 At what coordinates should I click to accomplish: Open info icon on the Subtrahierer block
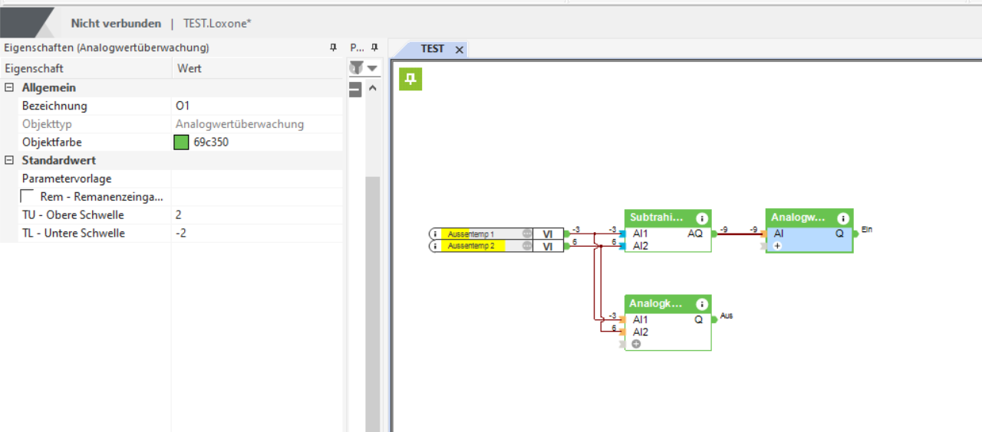700,218
